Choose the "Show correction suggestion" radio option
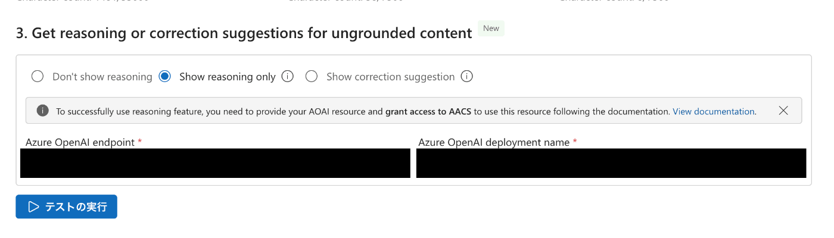The height and width of the screenshot is (238, 834). click(312, 76)
